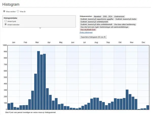The width and height of the screenshot is (153, 115).
Task: Open the 'Ändra sökningen' link
Action: point(86,33)
